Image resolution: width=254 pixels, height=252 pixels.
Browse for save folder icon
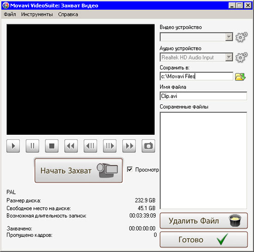pyautogui.click(x=240, y=77)
